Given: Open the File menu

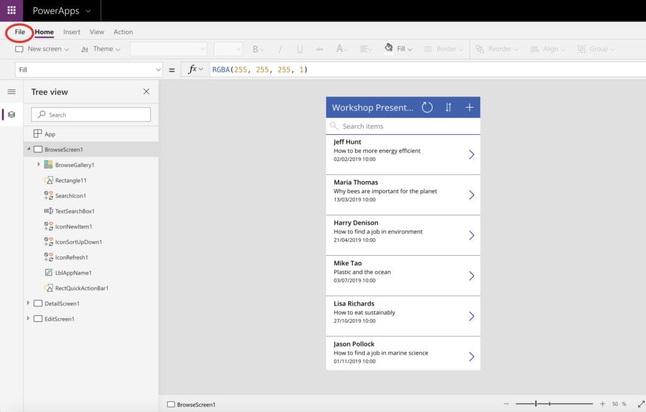Looking at the screenshot, I should pyautogui.click(x=18, y=32).
